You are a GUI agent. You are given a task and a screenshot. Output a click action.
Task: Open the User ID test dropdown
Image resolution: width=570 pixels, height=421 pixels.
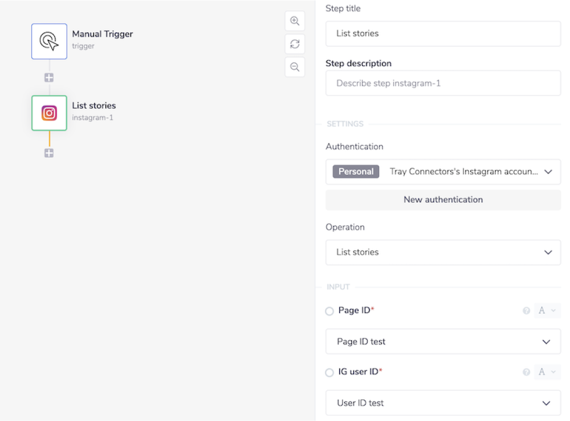(x=443, y=403)
